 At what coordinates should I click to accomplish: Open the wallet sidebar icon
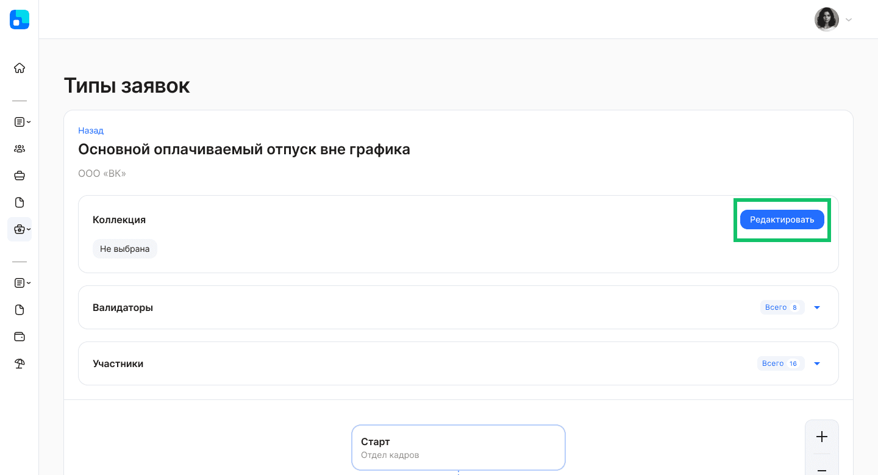pos(20,337)
